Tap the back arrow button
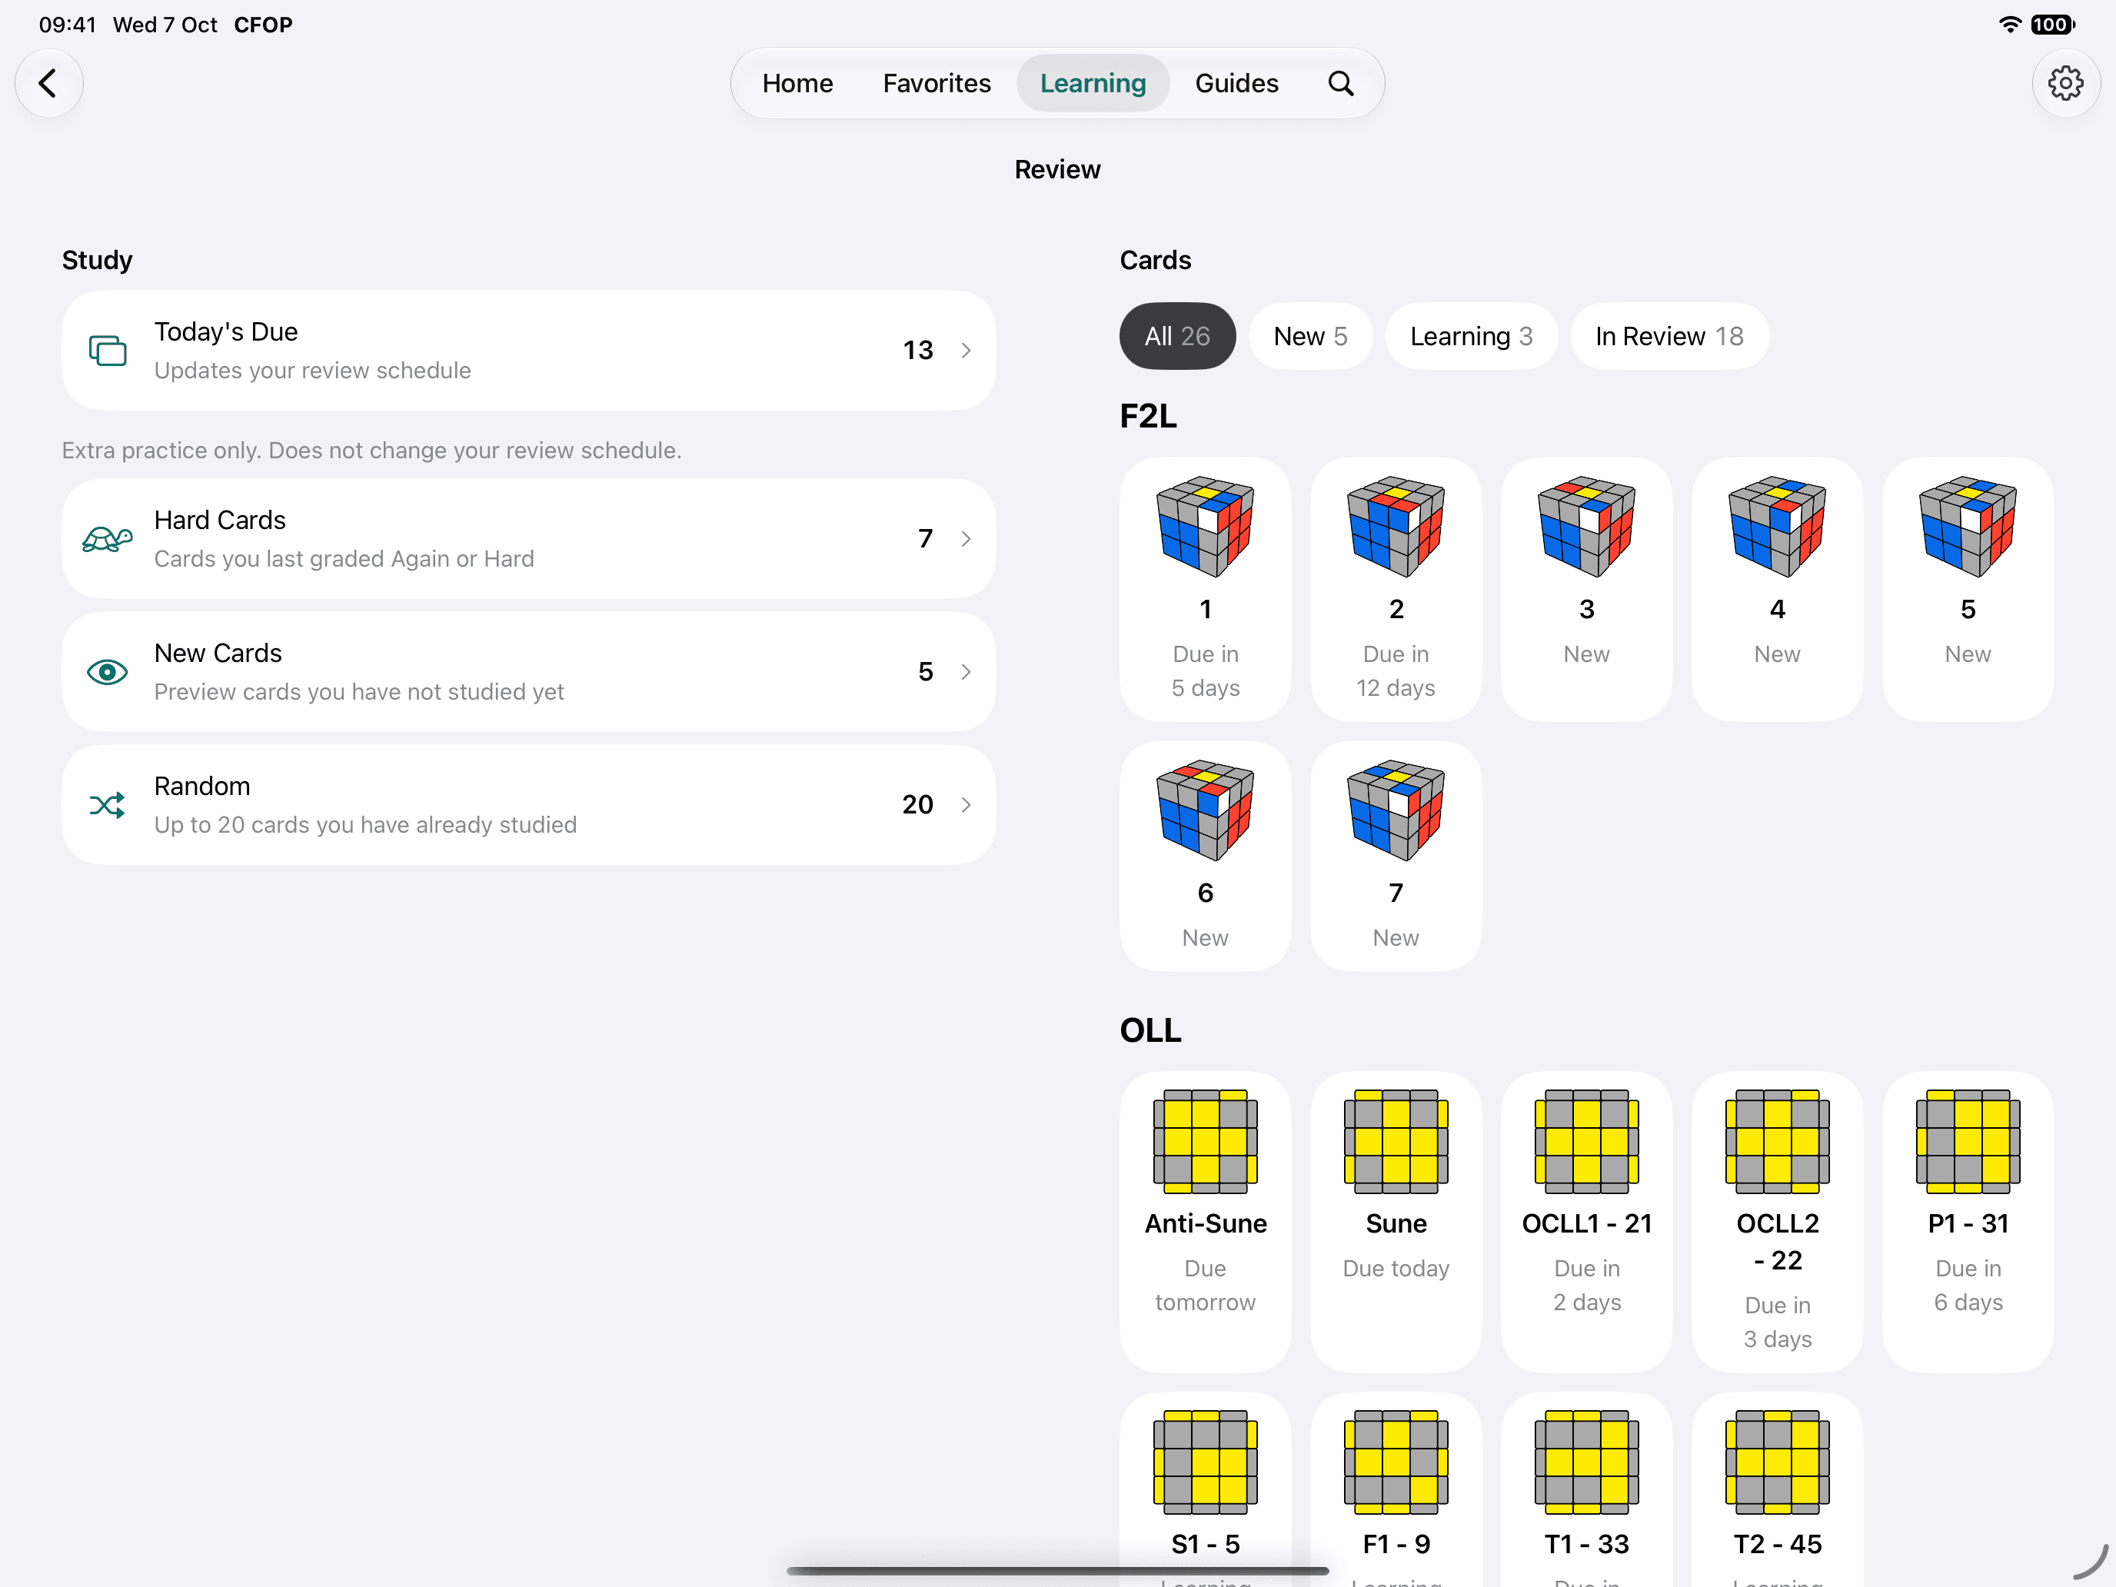The height and width of the screenshot is (1587, 2116). click(x=48, y=83)
